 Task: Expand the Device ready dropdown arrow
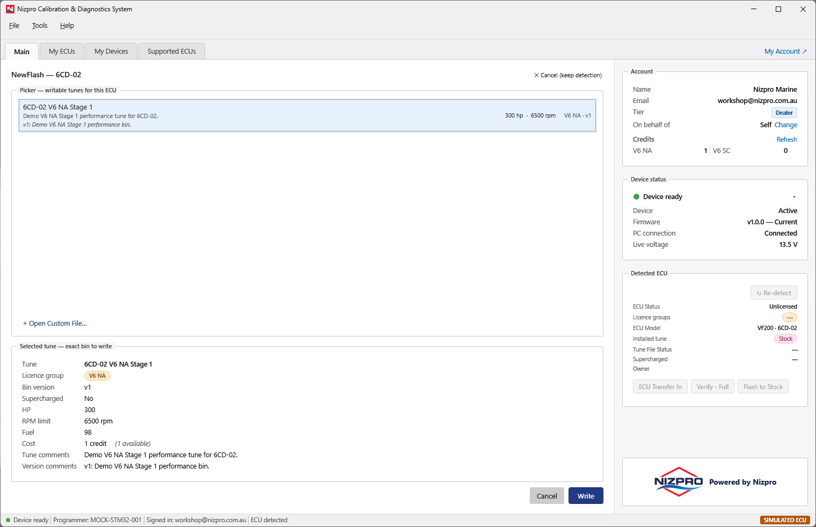pos(794,197)
